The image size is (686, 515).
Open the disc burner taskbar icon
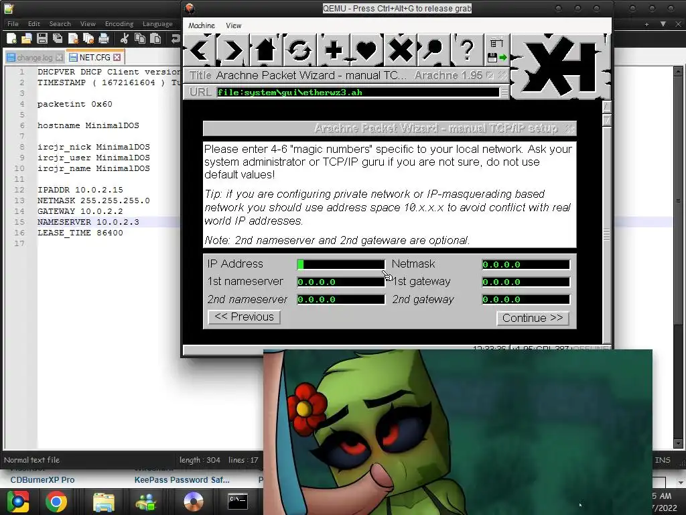(x=194, y=502)
